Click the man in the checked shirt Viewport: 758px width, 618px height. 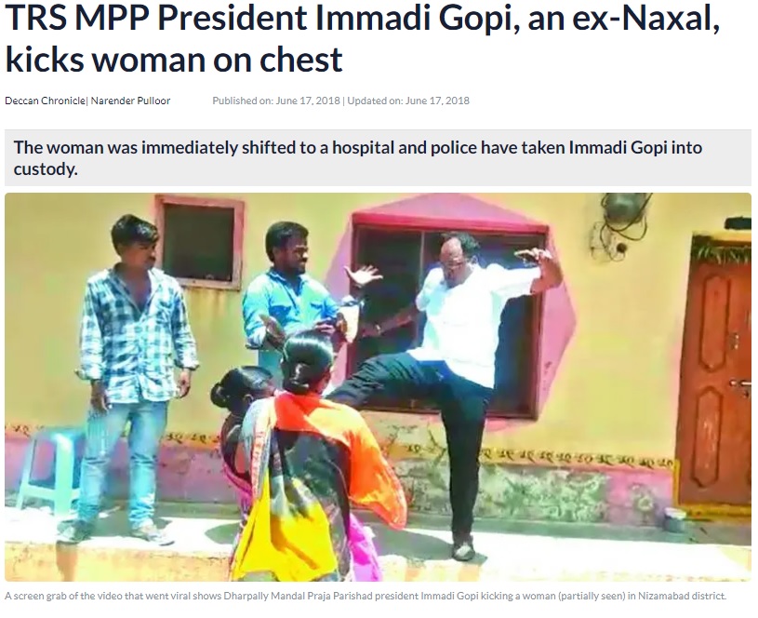133,372
